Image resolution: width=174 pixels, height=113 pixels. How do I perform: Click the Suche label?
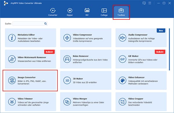(x=8, y=24)
